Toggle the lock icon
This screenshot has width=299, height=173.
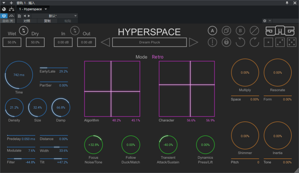pyautogui.click(x=226, y=42)
